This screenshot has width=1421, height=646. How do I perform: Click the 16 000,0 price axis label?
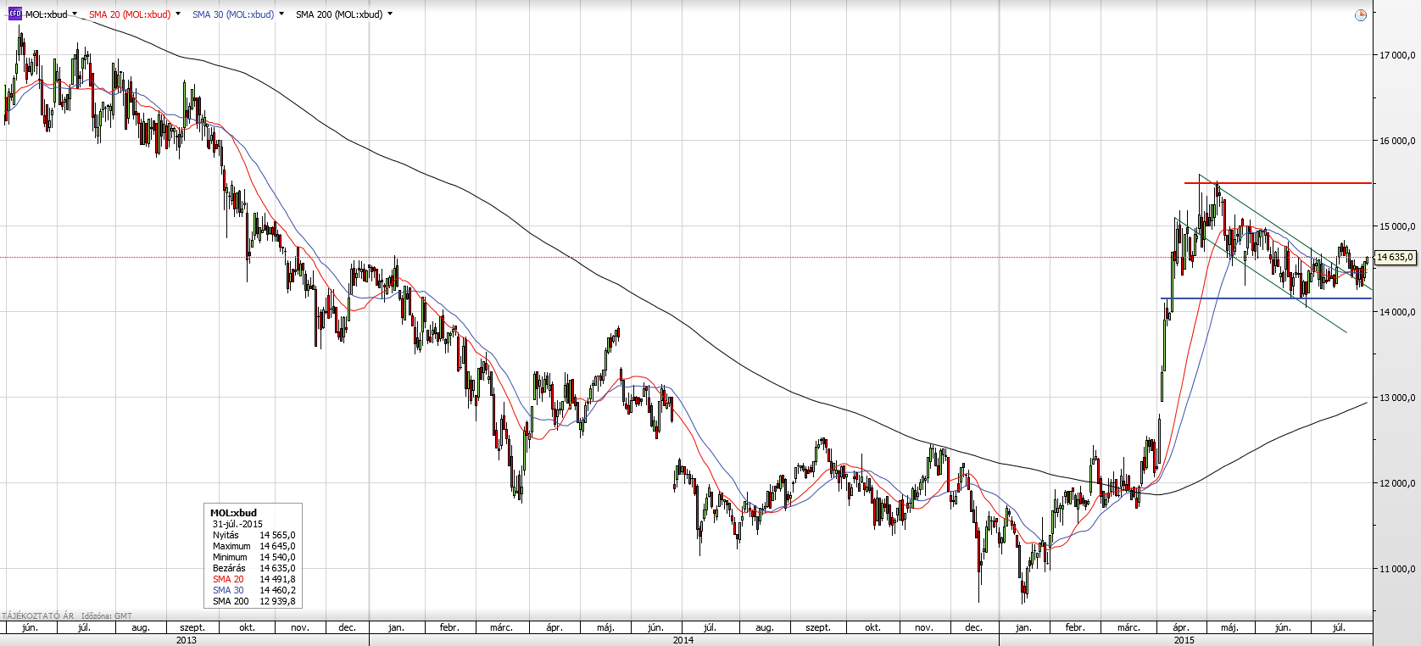pos(1397,141)
